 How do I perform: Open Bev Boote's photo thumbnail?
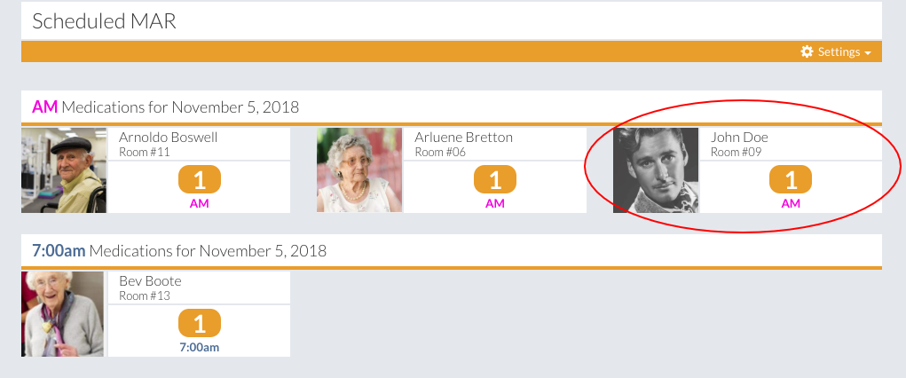coord(64,314)
